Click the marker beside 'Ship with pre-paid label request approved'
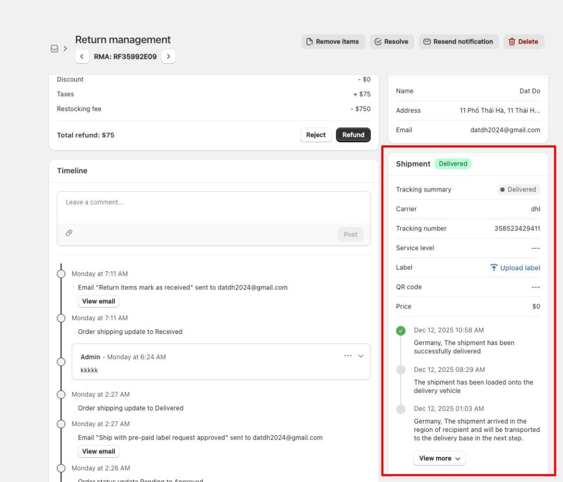The height and width of the screenshot is (482, 563). point(61,424)
